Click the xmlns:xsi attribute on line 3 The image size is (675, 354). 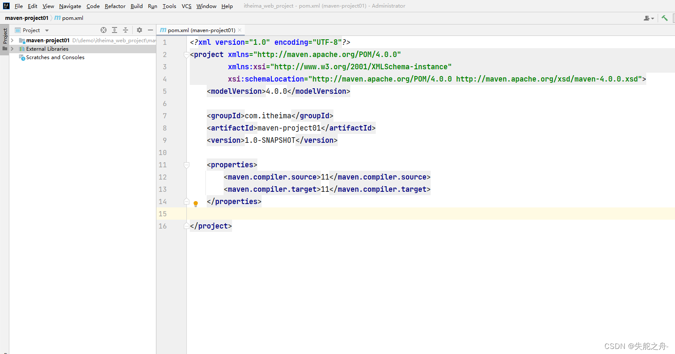pyautogui.click(x=247, y=67)
